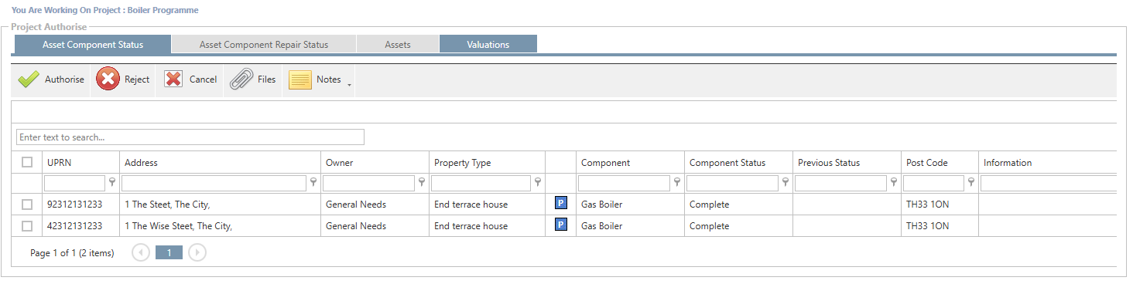
Task: Open the Valuations tab
Action: coord(488,45)
